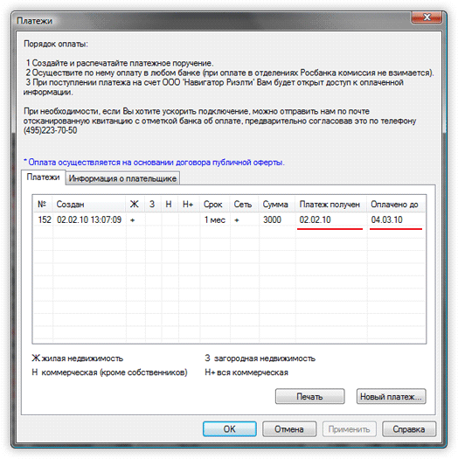Click the Ж column header
Screen dimensions: 458x459
click(135, 204)
